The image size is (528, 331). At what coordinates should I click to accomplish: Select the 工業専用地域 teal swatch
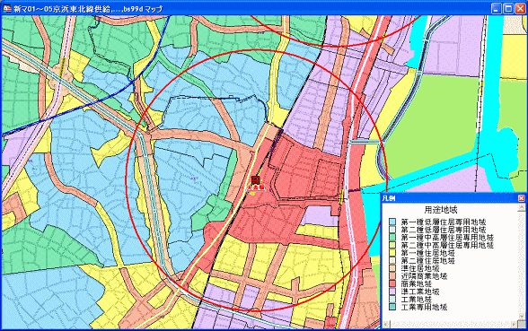tap(392, 307)
